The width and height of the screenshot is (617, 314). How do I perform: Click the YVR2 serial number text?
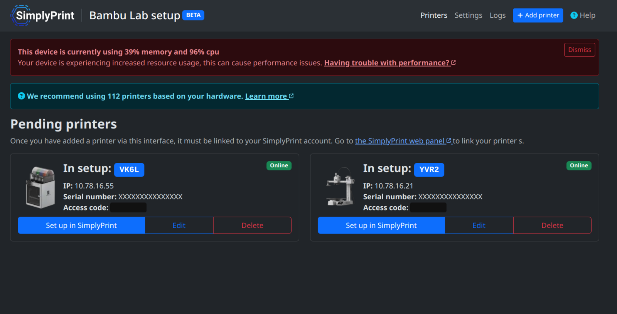coord(450,197)
